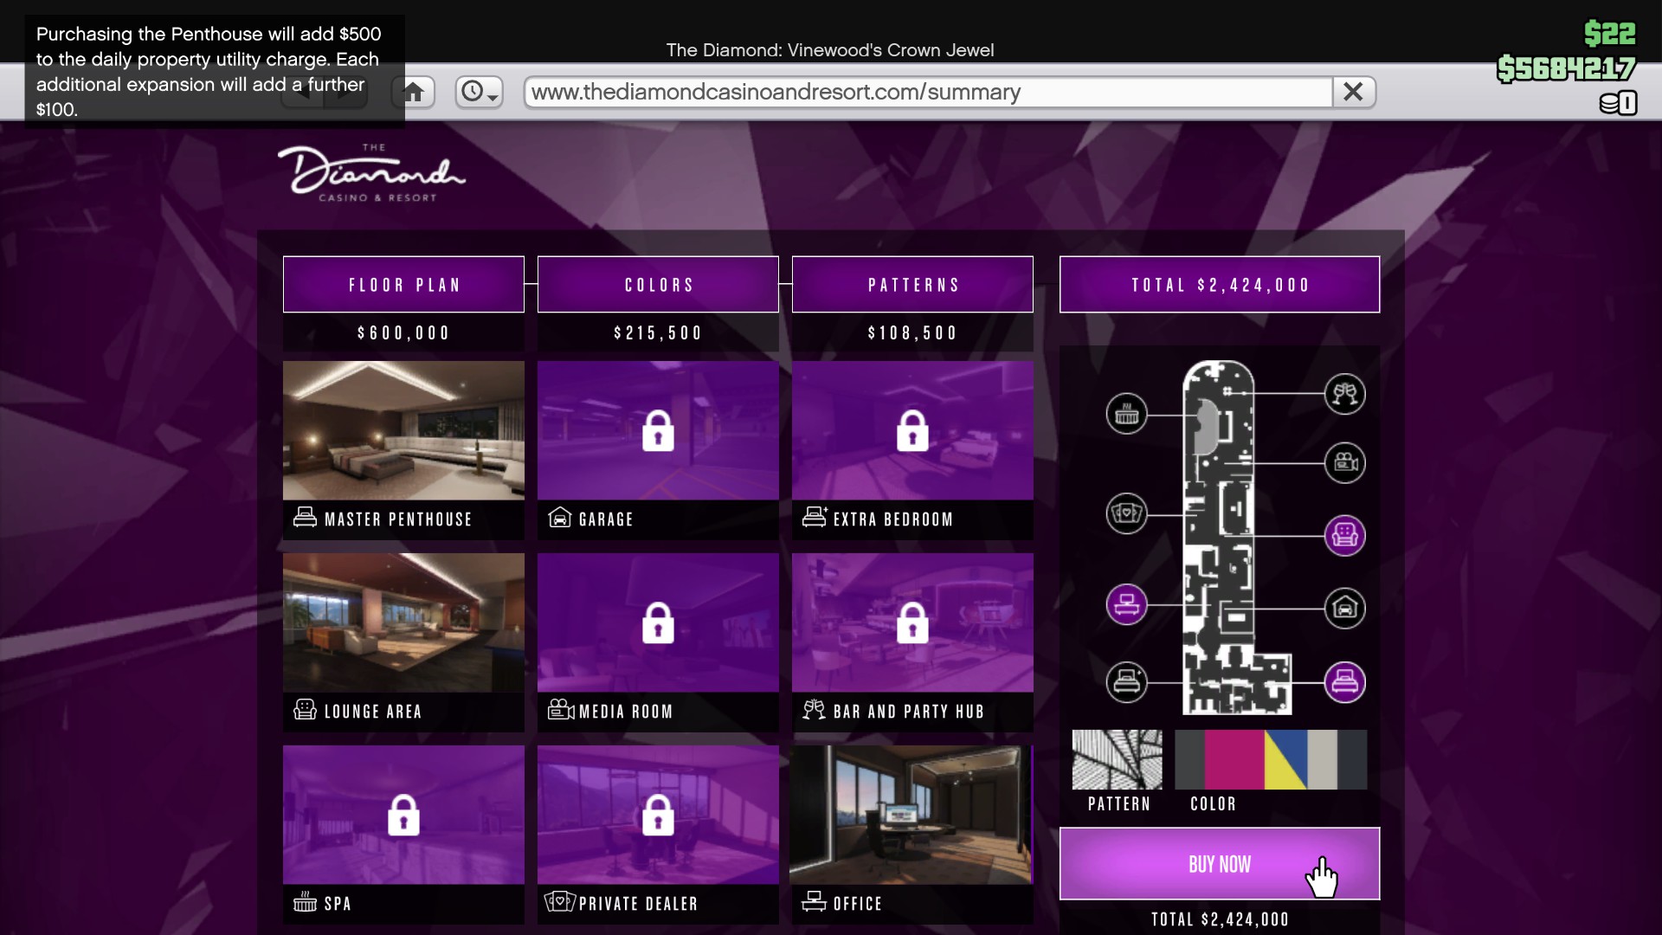Click the garage car icon on floor map

tap(1344, 609)
